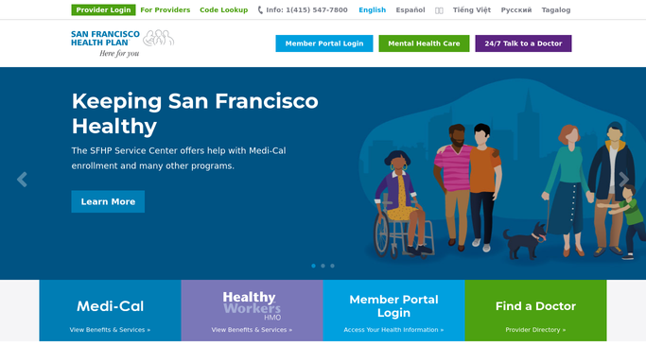646x363 pixels.
Task: Open Code Lookup in top bar
Action: point(224,9)
